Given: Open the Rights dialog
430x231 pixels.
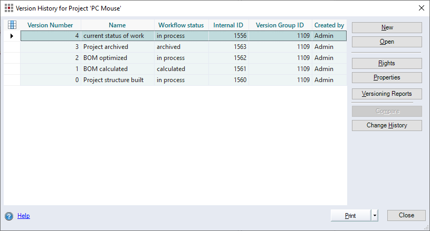Looking at the screenshot, I should (x=387, y=63).
